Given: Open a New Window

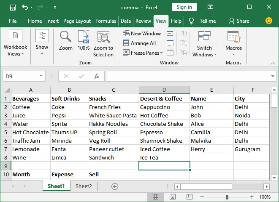Looking at the screenshot, I should click(x=142, y=33).
